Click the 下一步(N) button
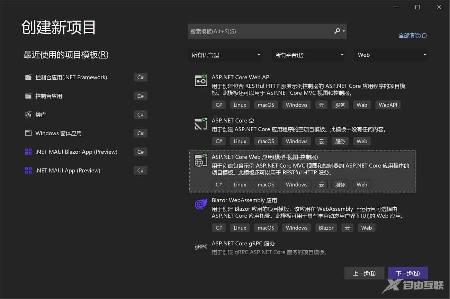 coord(408,273)
